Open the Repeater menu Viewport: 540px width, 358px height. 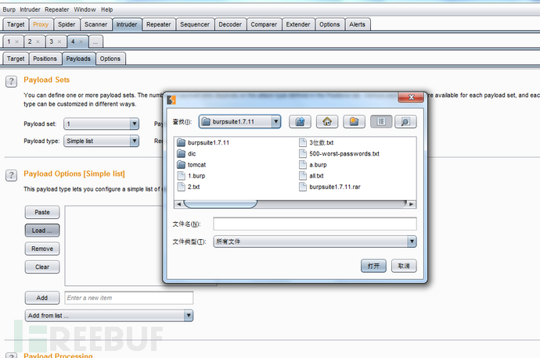click(x=57, y=9)
